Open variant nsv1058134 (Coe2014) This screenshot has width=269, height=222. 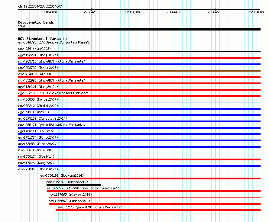coord(36,156)
